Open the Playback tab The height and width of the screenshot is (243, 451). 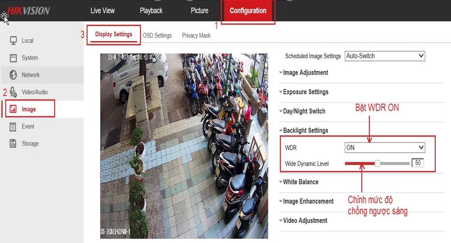(x=151, y=11)
